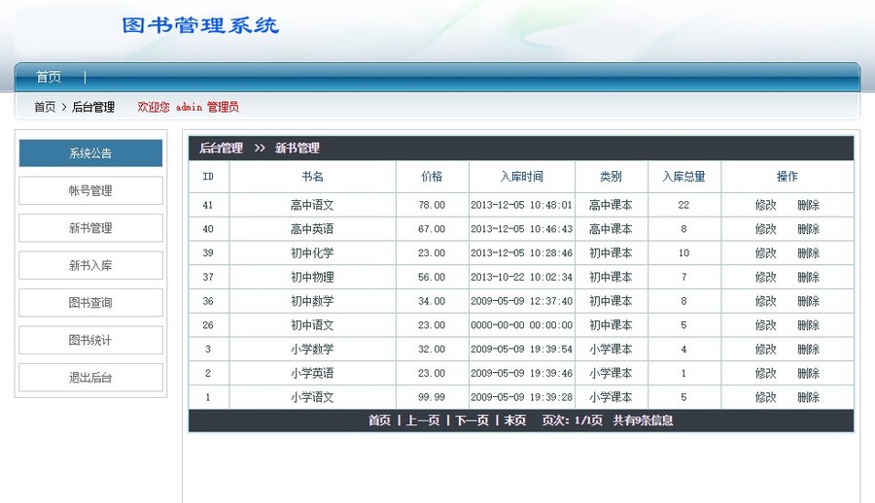Click price cell 99.99
This screenshot has height=503, width=875.
[x=432, y=397]
